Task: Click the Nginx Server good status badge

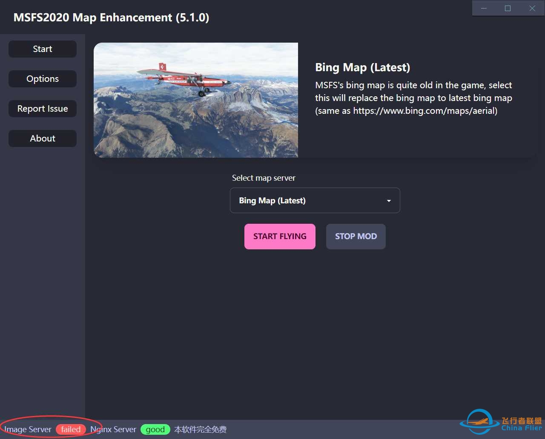Action: point(155,430)
